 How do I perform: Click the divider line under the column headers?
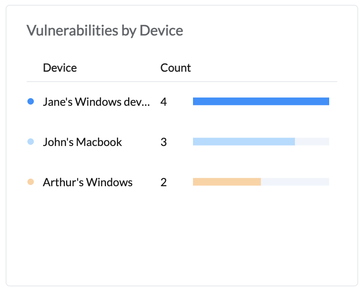[181, 82]
